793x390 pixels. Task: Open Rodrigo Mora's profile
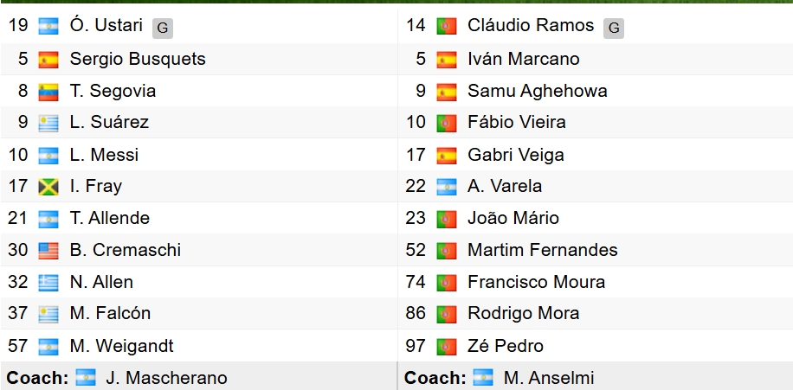pos(523,314)
